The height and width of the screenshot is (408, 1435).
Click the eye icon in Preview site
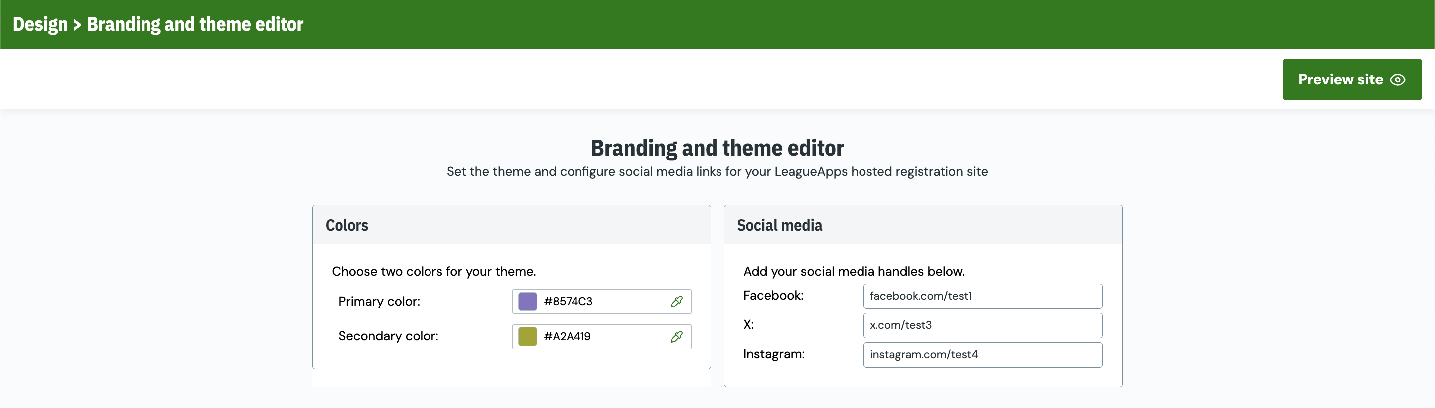point(1397,80)
